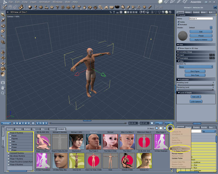The width and height of the screenshot is (218, 174).
Task: Switch to the Objects browser tab
Action: (x=19, y=129)
